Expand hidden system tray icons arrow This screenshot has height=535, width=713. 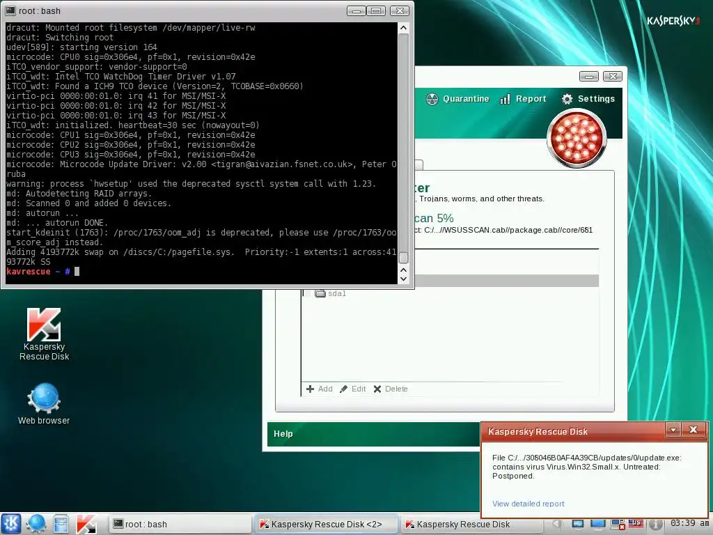[556, 524]
